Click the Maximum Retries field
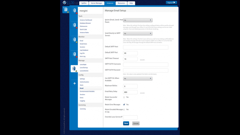The height and width of the screenshot is (135, 240). 130,87
